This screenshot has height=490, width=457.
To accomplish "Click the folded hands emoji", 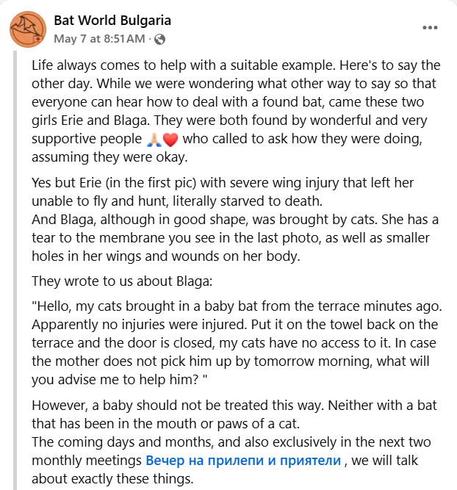I will point(154,140).
